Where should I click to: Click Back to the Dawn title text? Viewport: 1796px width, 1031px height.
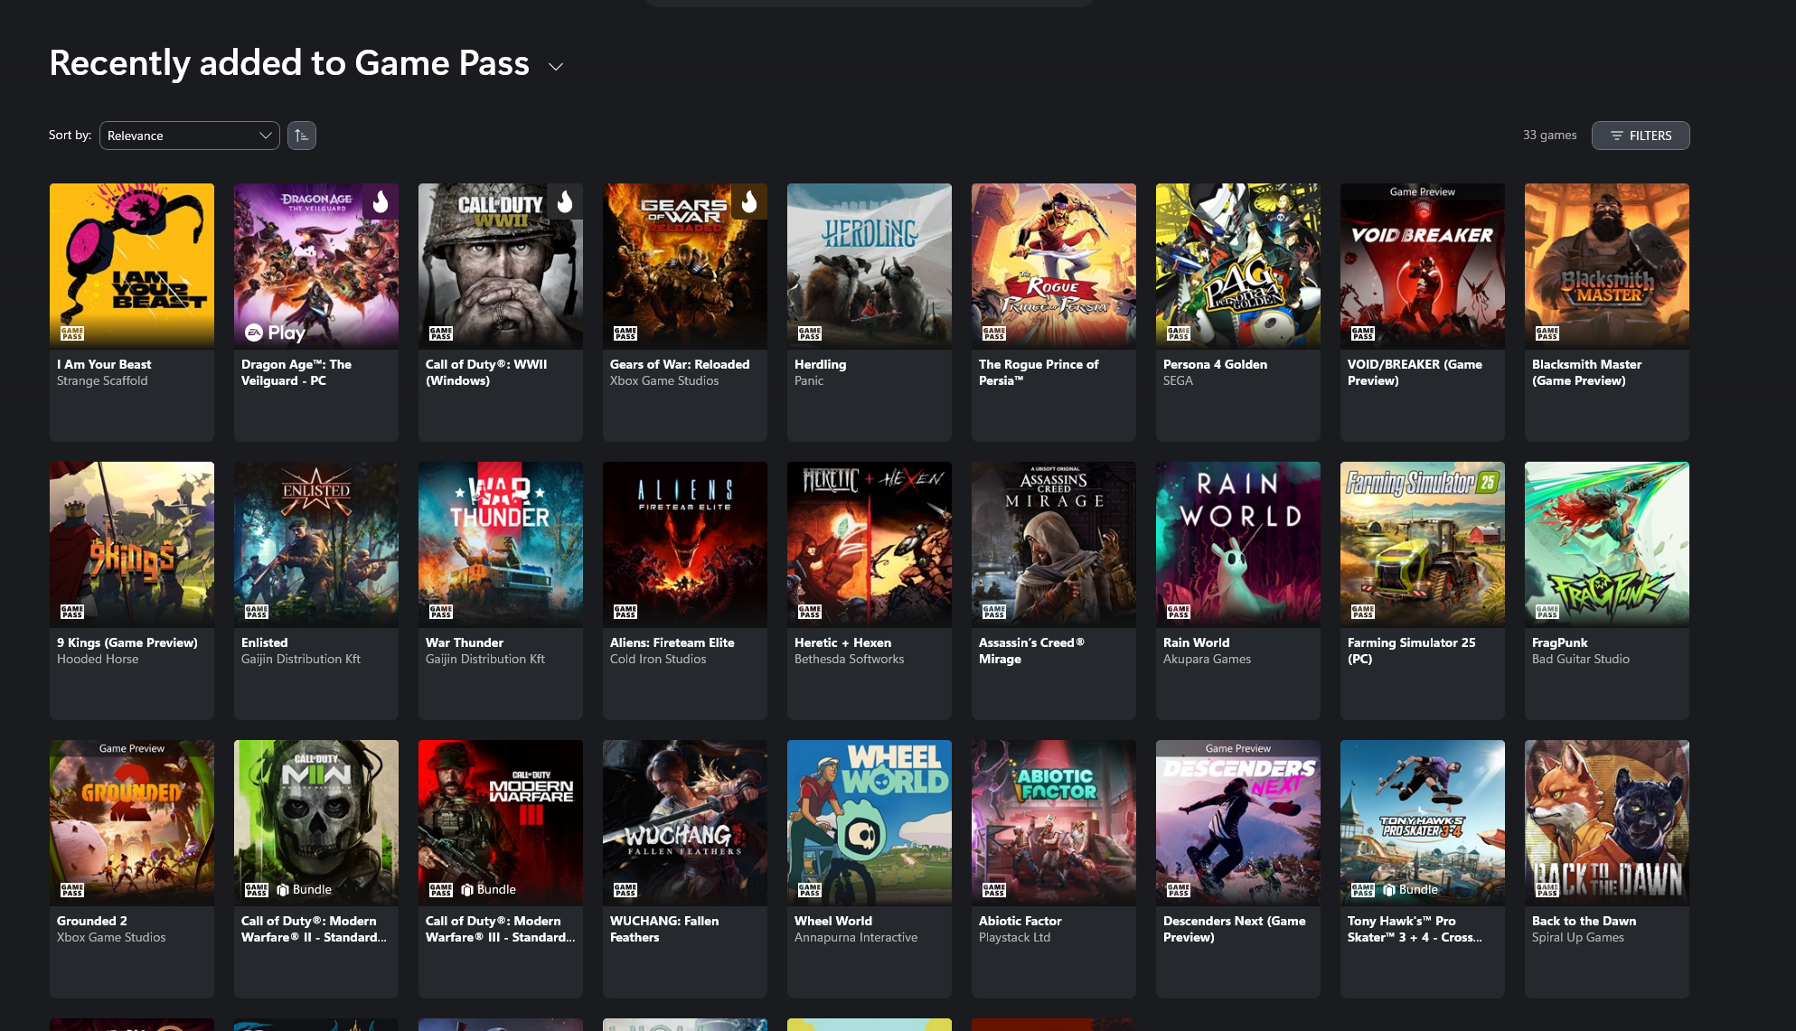[x=1584, y=921]
